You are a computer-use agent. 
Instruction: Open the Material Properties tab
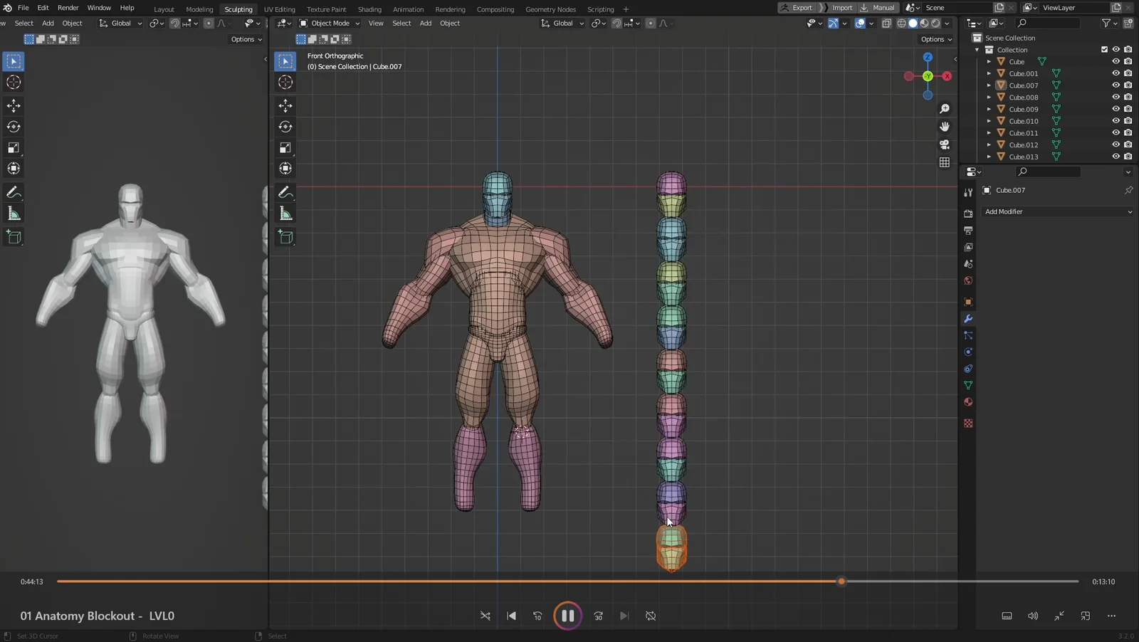tap(968, 402)
